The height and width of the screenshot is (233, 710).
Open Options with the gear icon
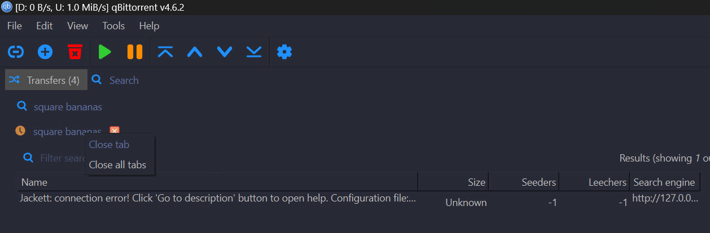pos(284,52)
